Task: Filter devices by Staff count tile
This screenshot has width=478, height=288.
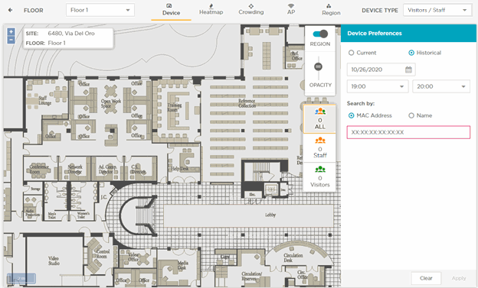Action: point(319,147)
